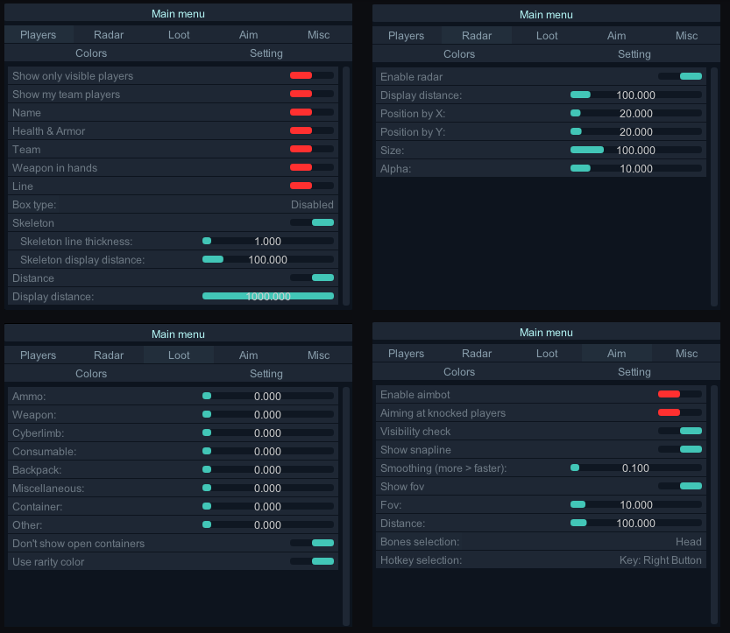Image resolution: width=730 pixels, height=633 pixels.
Task: Enable the aimbot switch
Action: click(679, 394)
